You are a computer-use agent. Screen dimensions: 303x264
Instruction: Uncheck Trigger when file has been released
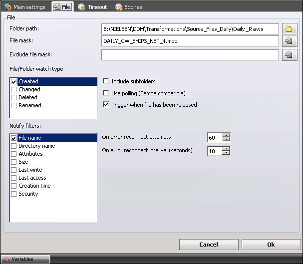coord(106,105)
